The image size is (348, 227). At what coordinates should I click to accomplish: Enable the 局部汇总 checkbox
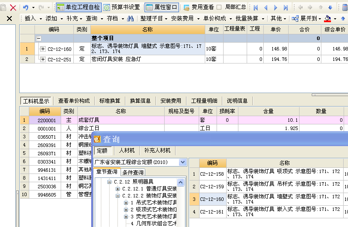click(219, 7)
